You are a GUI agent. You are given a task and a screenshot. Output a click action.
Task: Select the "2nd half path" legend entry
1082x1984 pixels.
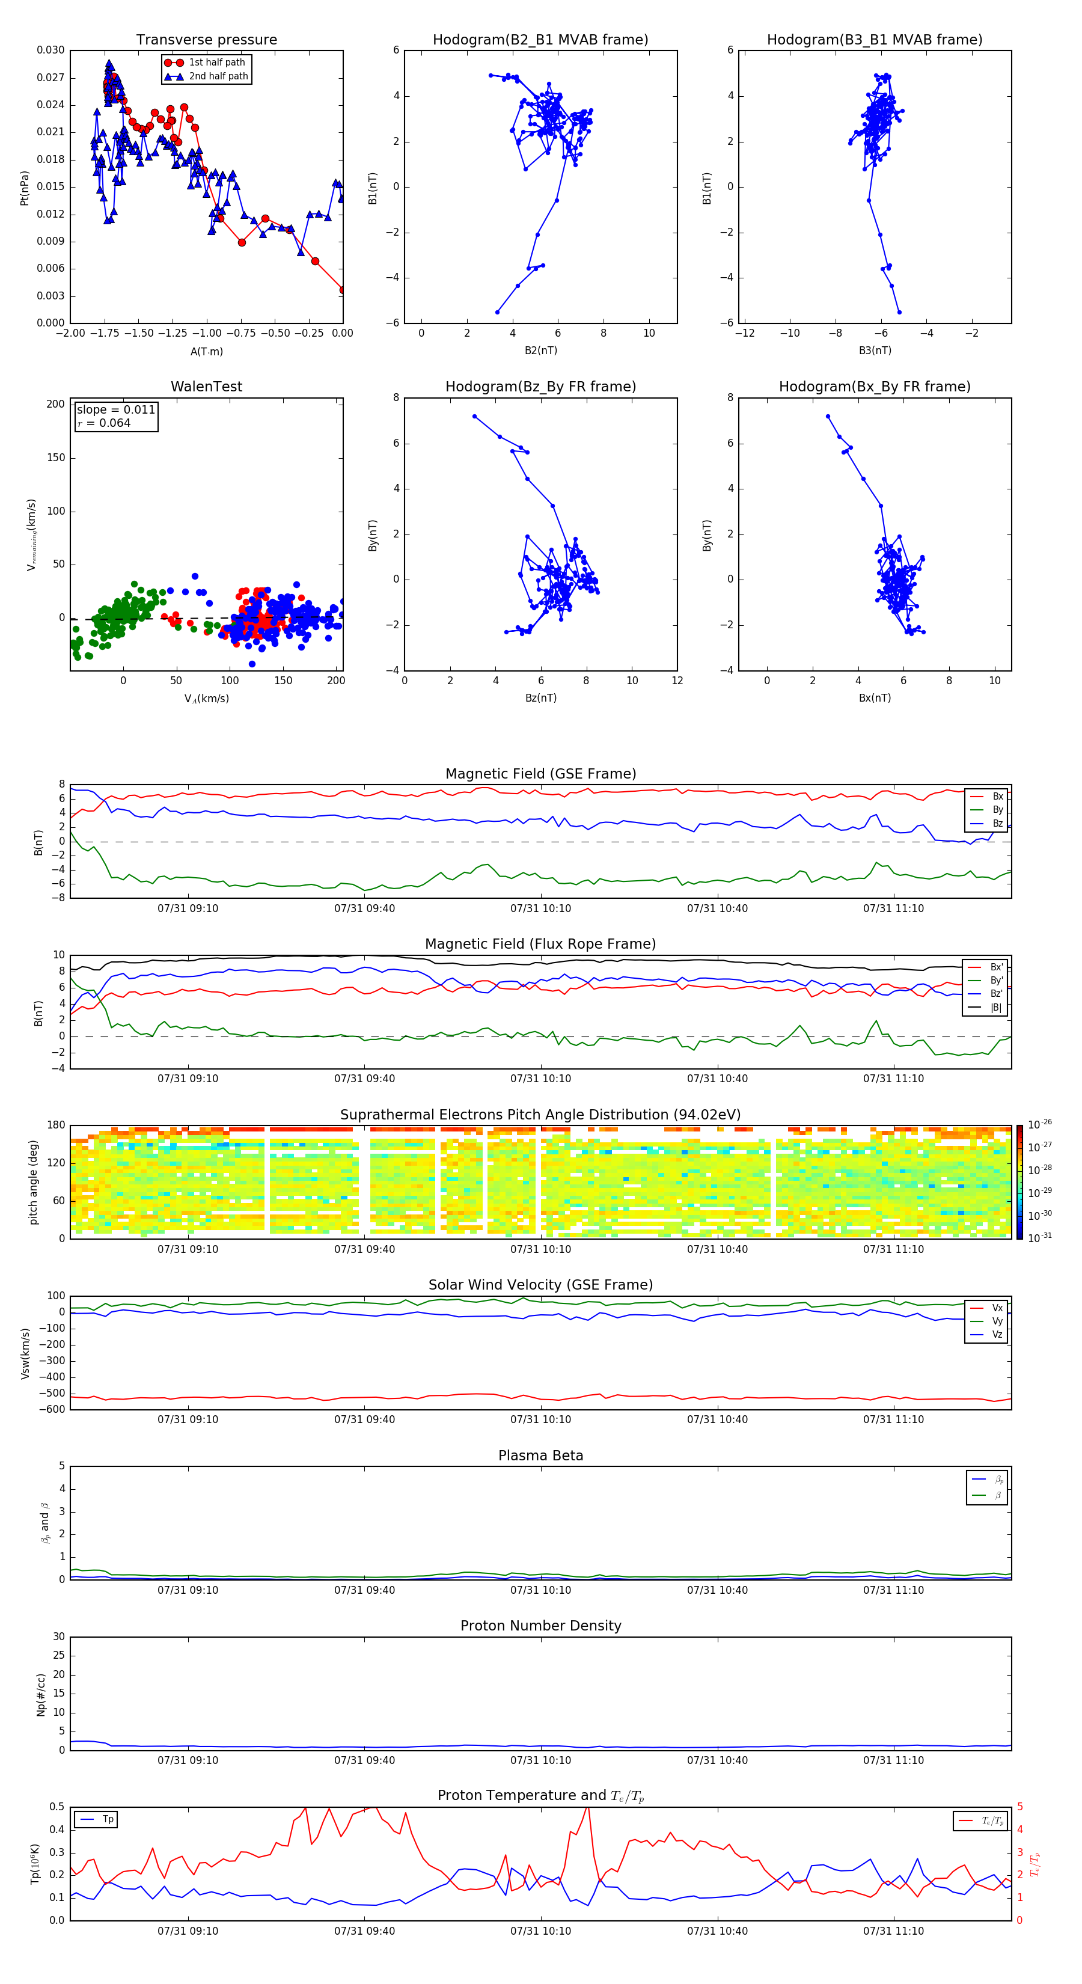(x=206, y=76)
